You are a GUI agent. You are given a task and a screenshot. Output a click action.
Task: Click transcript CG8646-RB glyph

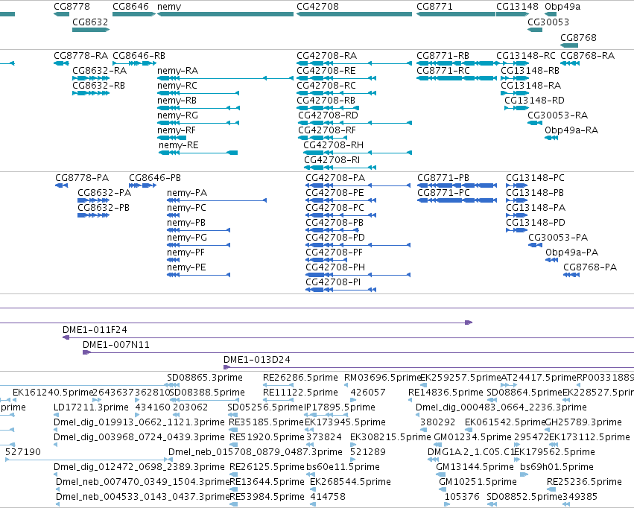click(x=134, y=63)
